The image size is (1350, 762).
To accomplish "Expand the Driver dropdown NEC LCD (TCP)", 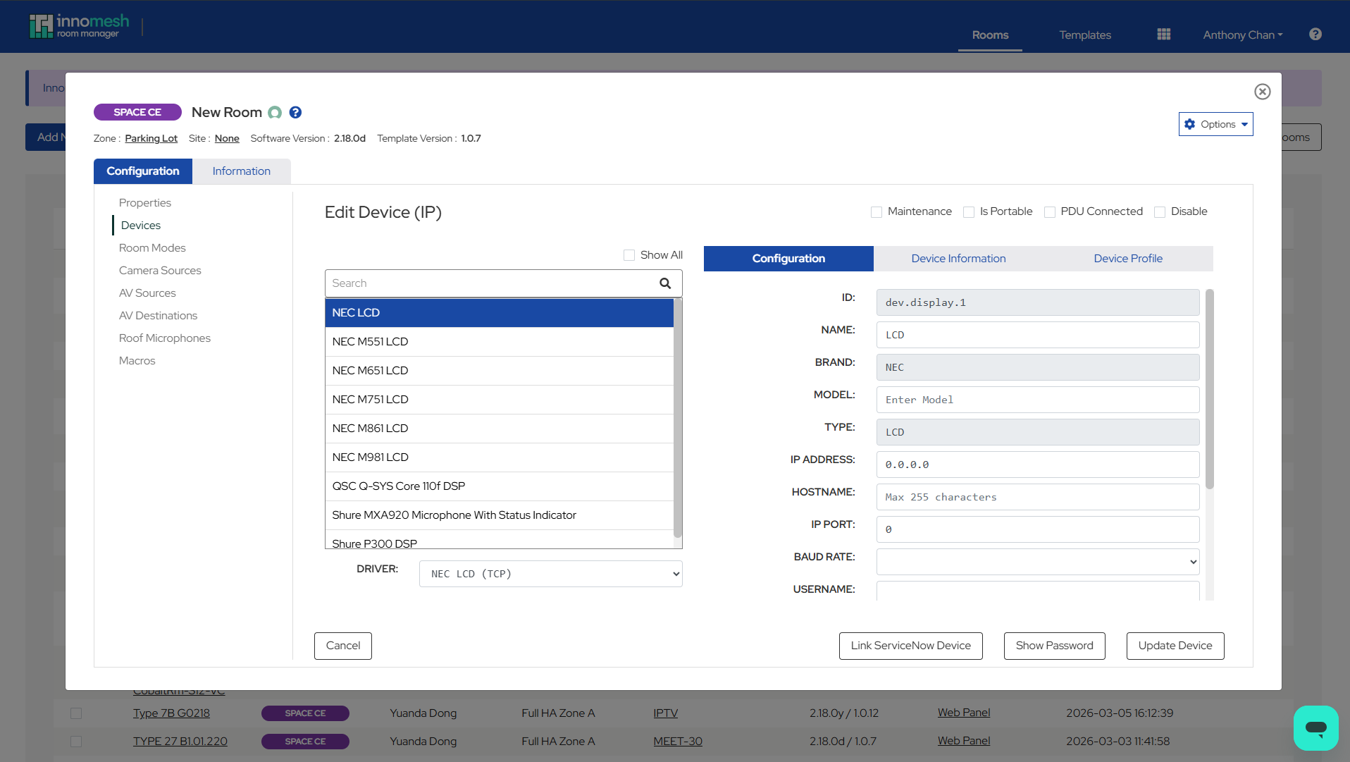I will point(550,574).
